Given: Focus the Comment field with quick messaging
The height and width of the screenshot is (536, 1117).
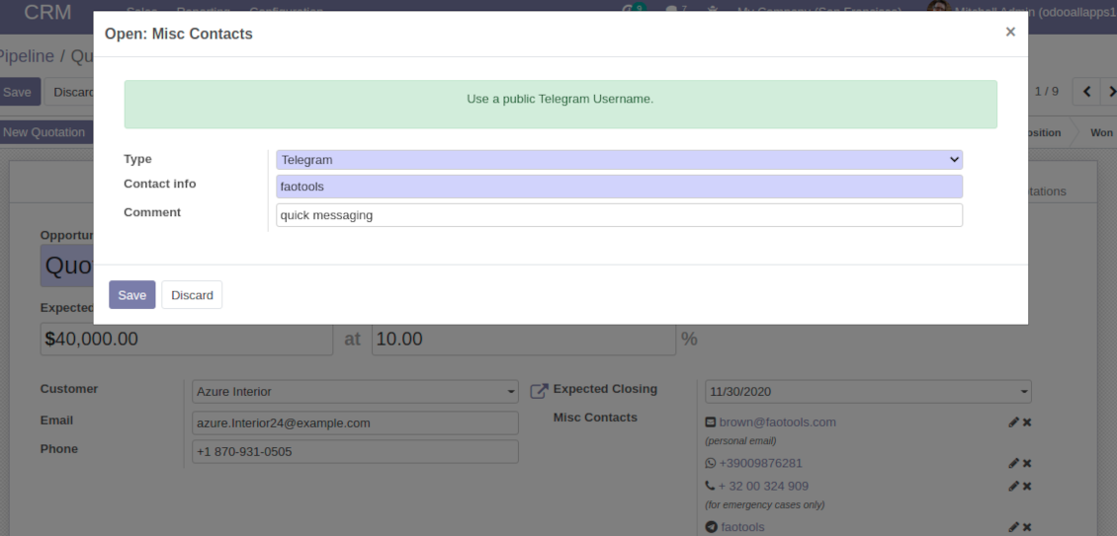Looking at the screenshot, I should click(619, 215).
